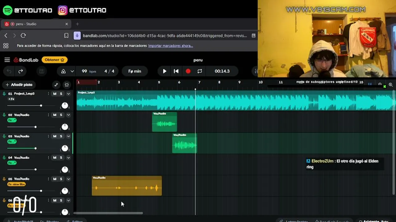Return playhead to the start
Screen dimensions: 396x222
click(x=176, y=71)
